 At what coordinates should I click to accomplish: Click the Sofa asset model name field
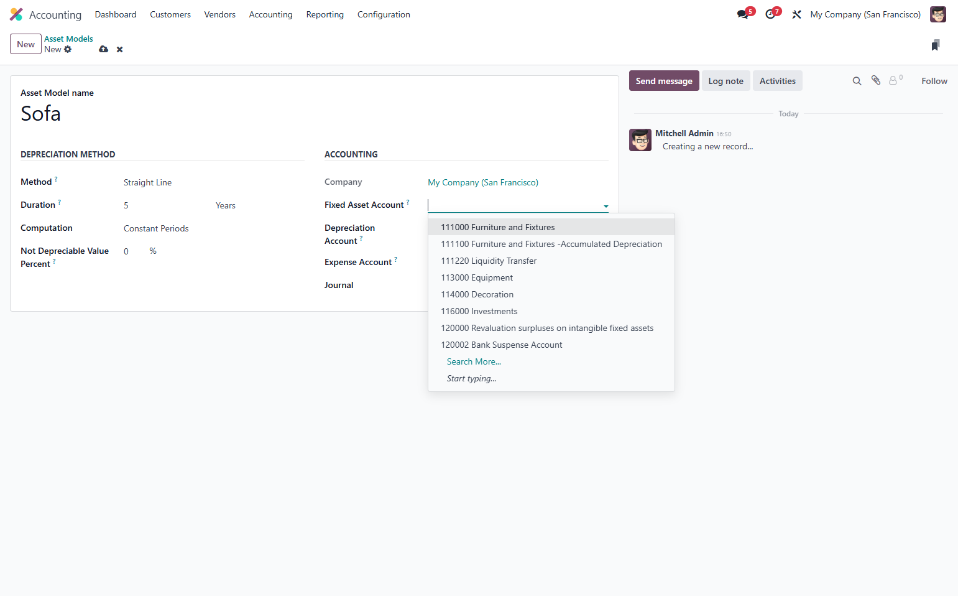(x=314, y=113)
